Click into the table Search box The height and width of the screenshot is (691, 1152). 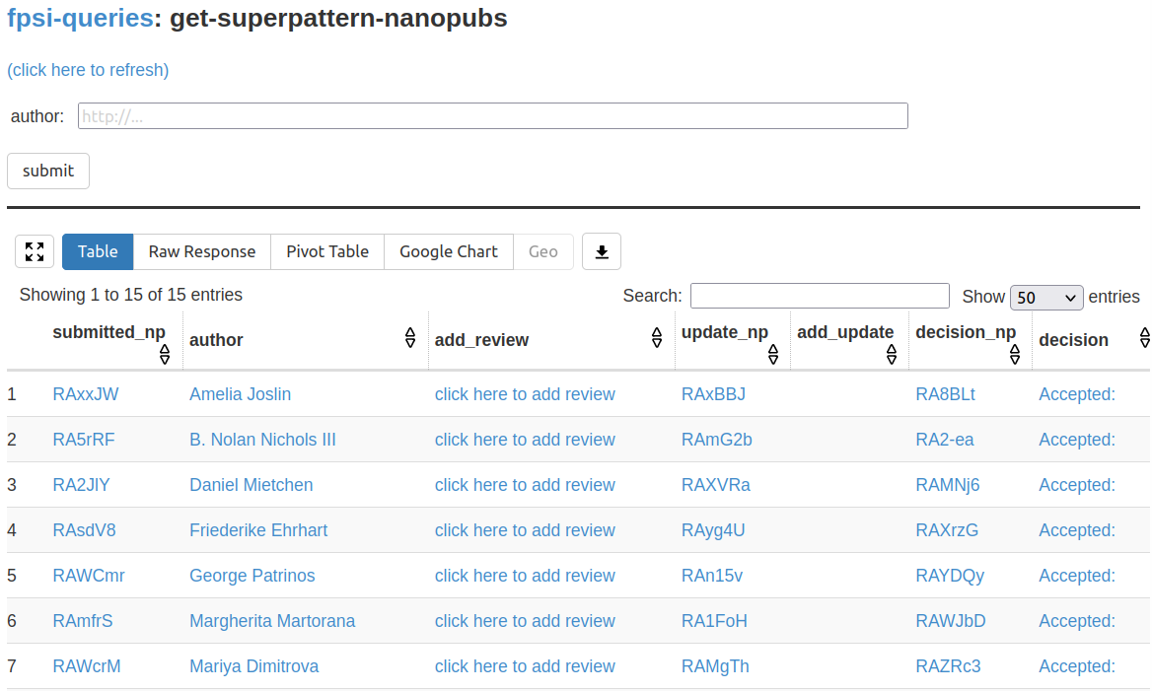coord(819,296)
